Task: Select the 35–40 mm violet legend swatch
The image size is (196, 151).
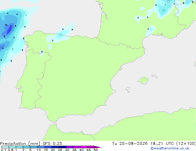Action: [x=77, y=147]
